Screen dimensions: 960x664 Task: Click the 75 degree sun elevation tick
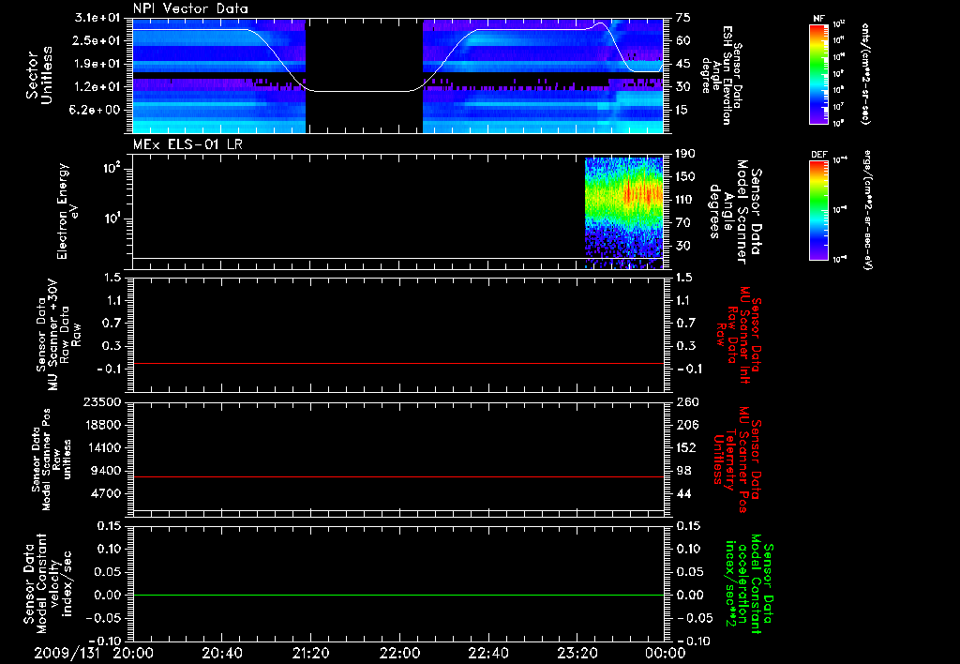(683, 18)
